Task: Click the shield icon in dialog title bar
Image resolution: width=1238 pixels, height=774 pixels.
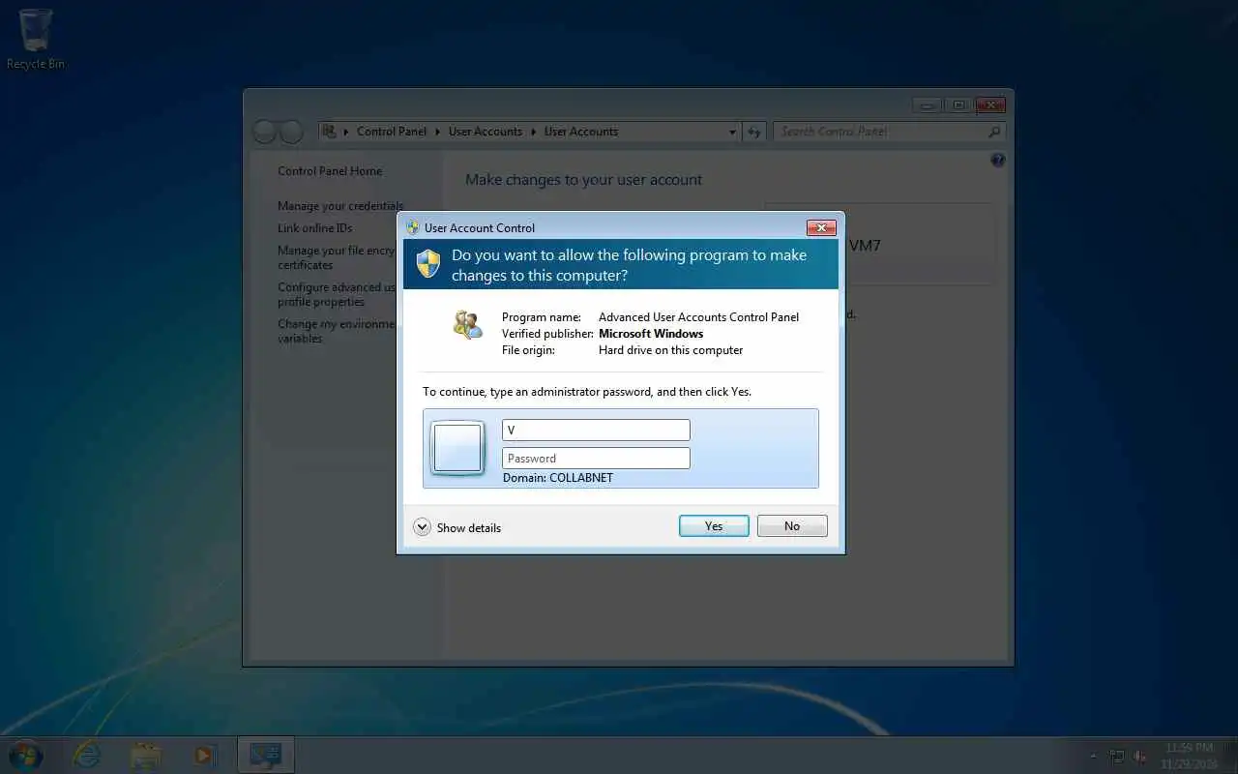Action: pos(413,227)
